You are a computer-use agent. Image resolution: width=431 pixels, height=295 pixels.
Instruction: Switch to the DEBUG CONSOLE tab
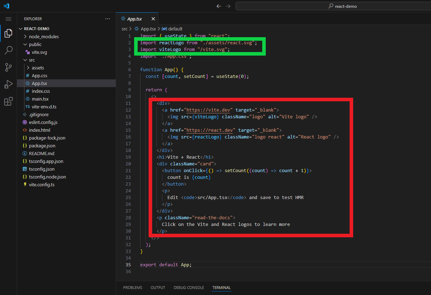(x=189, y=288)
